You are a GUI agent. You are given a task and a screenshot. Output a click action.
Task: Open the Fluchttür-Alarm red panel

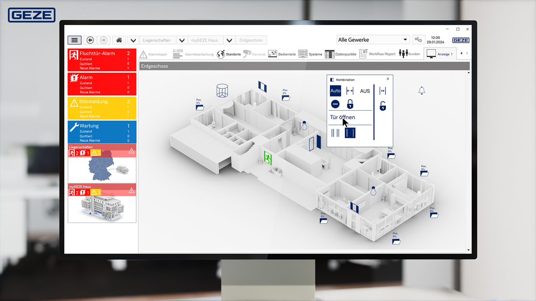pos(102,60)
